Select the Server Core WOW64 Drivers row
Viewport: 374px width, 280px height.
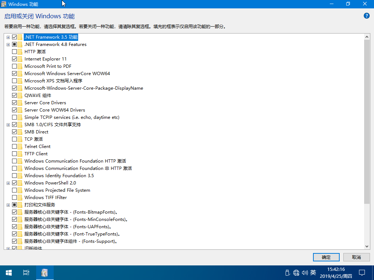(x=55, y=110)
